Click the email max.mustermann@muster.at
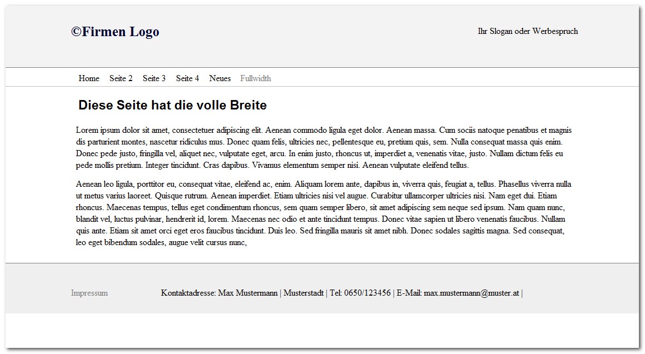This screenshot has width=645, height=354. (471, 293)
